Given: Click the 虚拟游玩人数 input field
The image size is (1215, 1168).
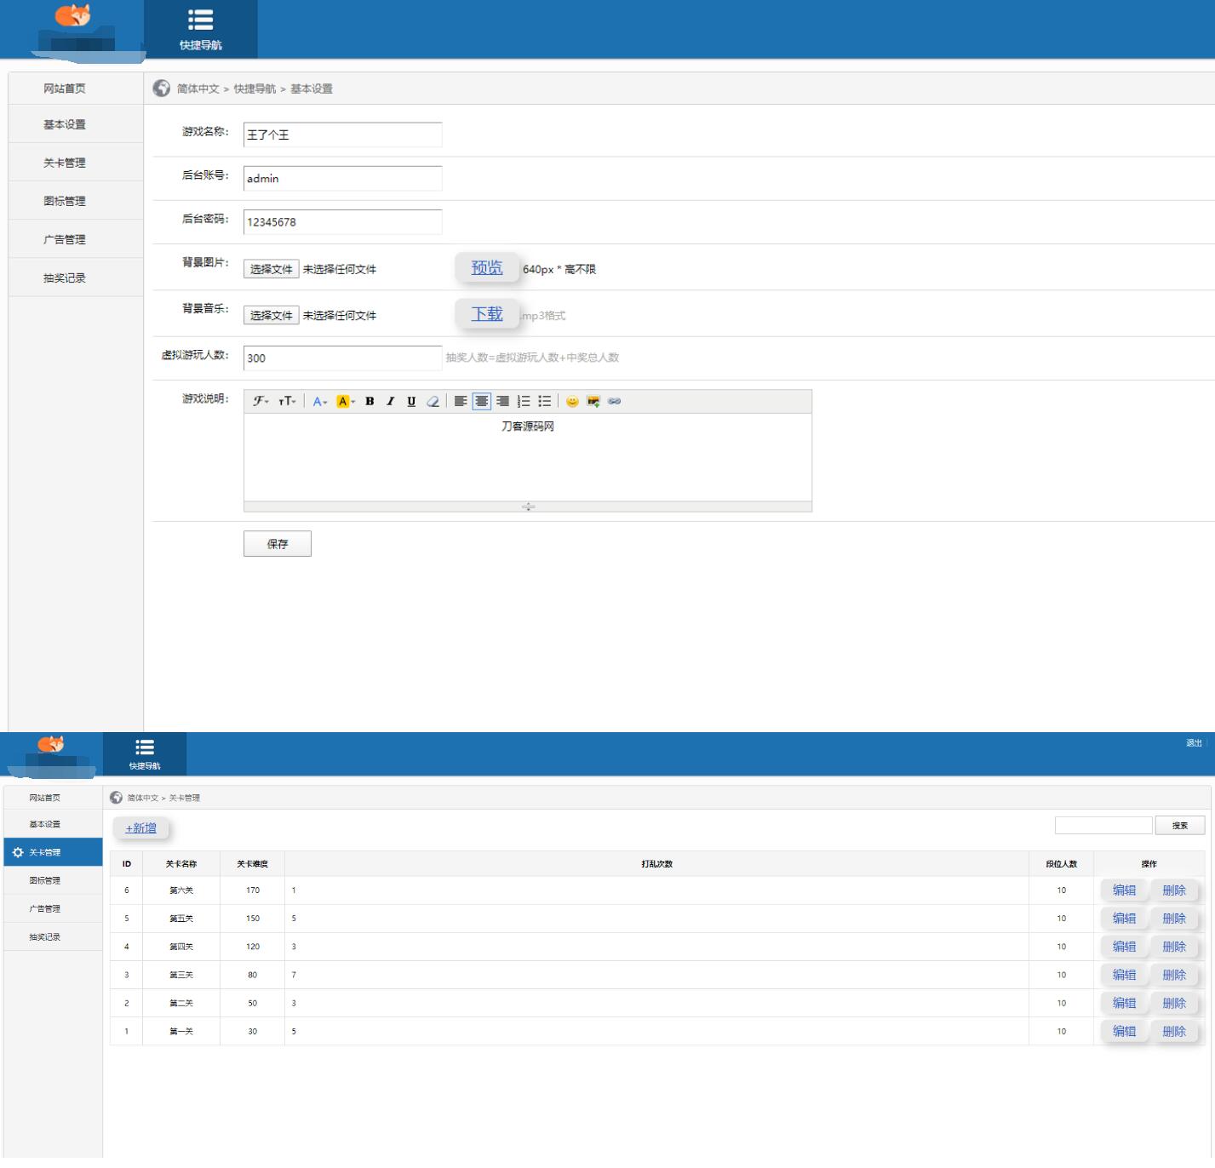Looking at the screenshot, I should click(342, 358).
